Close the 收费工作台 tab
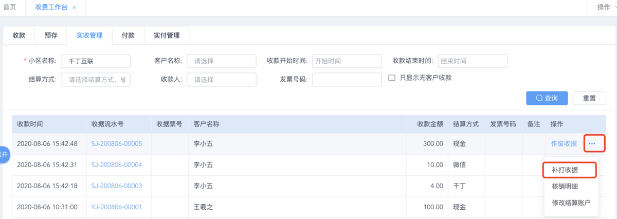 pos(75,8)
